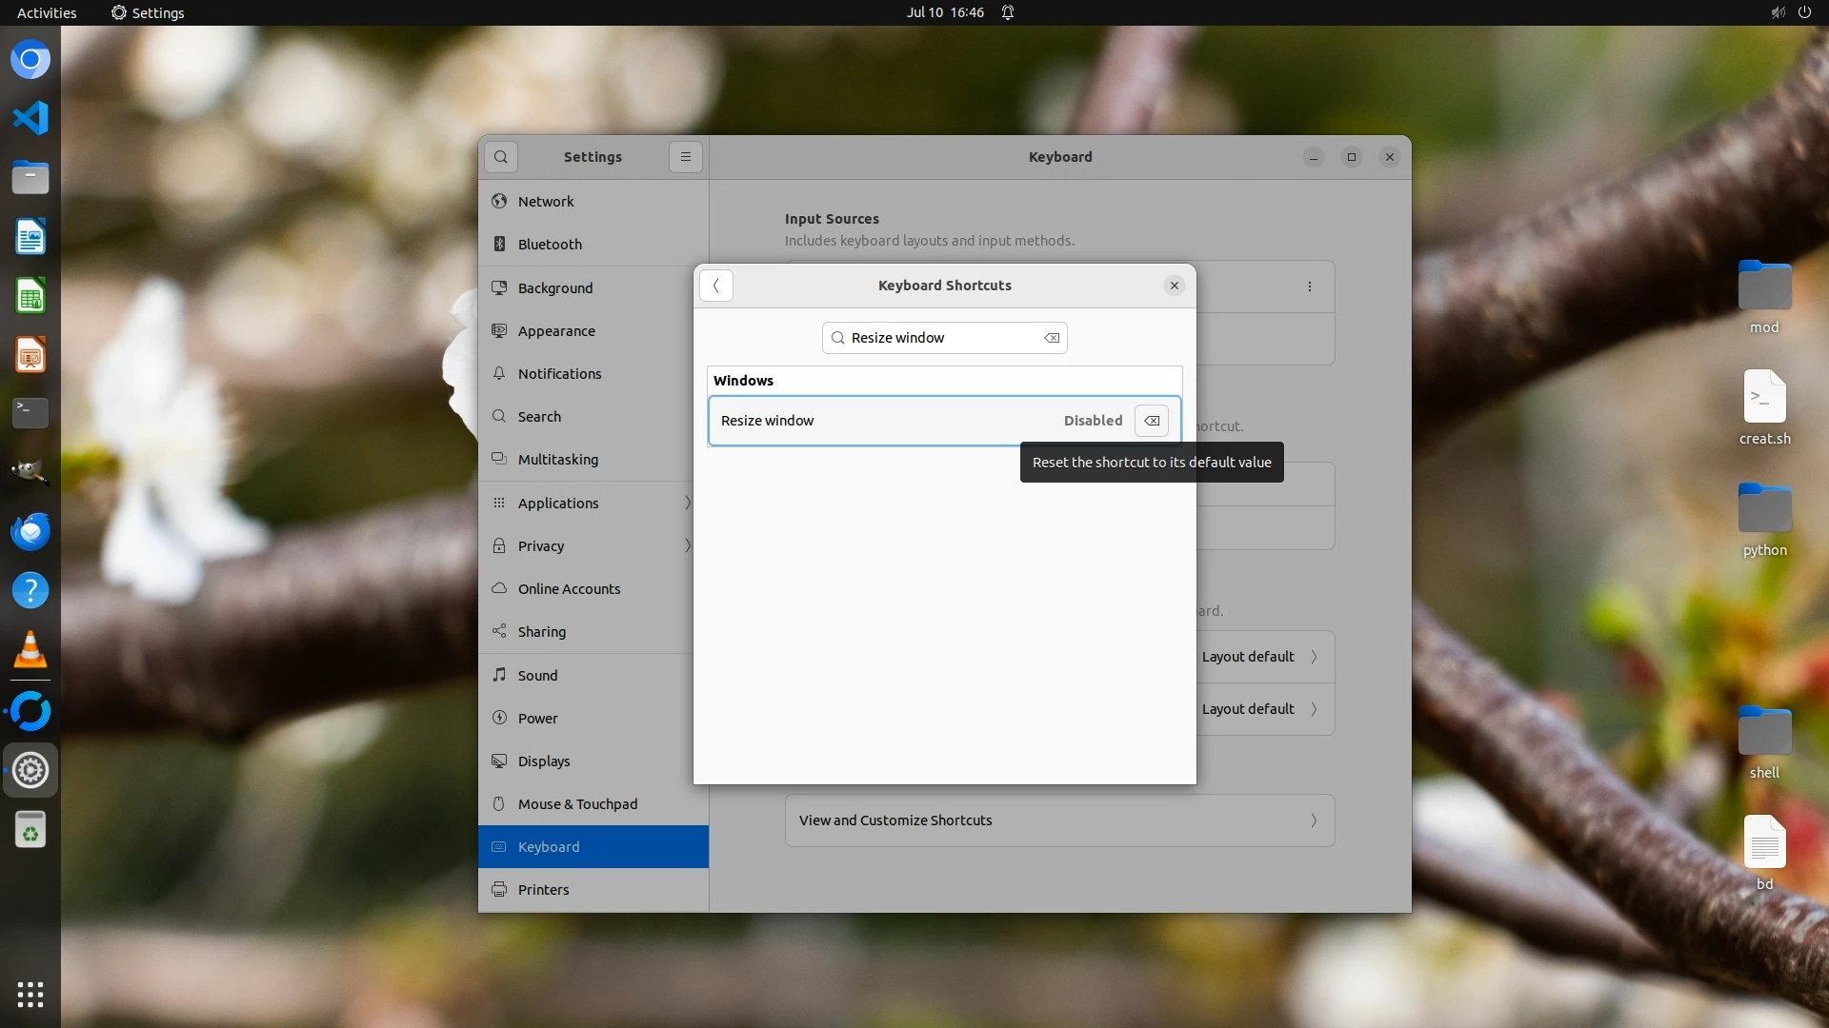Show all applications grid
The image size is (1829, 1028).
click(30, 995)
